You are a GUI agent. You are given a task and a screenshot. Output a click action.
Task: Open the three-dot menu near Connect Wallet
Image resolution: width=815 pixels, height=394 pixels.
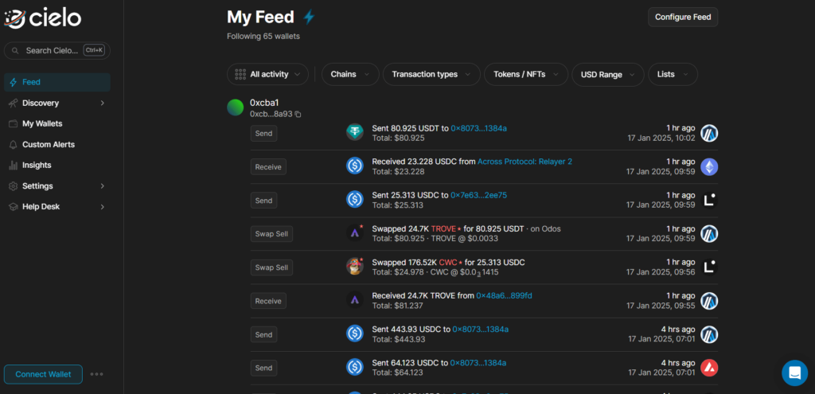[x=97, y=374]
